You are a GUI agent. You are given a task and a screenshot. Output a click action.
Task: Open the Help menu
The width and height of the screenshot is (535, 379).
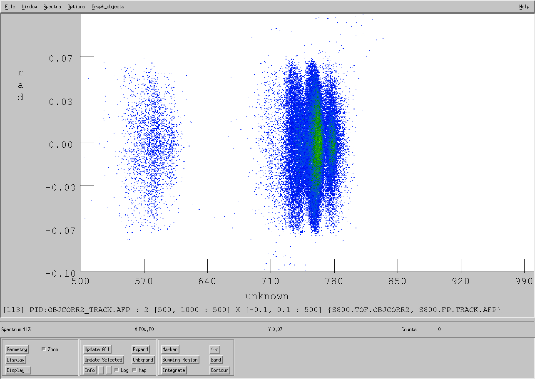click(x=524, y=7)
